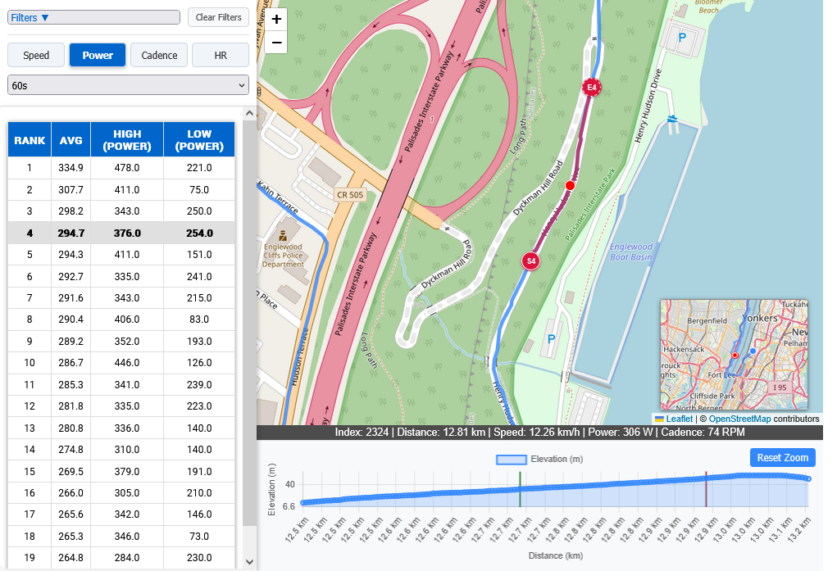Viewport: 837px width, 571px height.
Task: Open the 60s interval dropdown
Action: coord(128,84)
